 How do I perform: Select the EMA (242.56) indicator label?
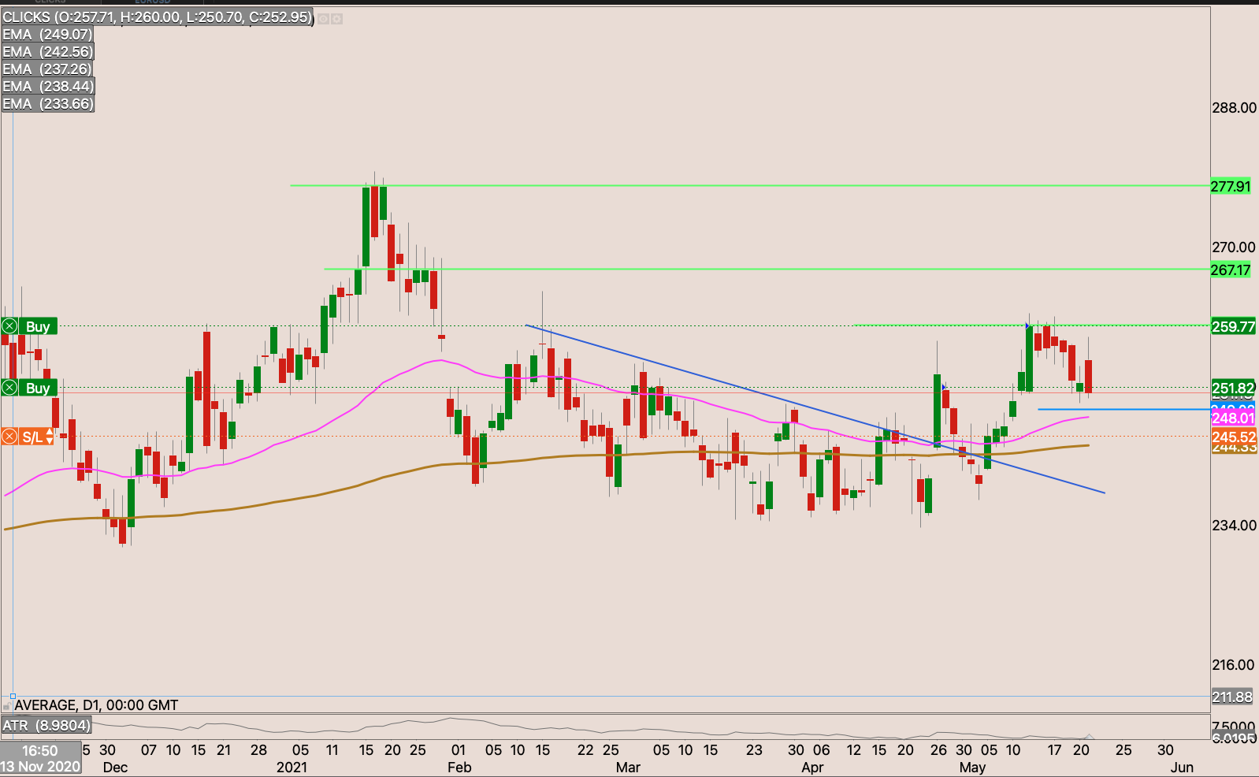click(48, 52)
